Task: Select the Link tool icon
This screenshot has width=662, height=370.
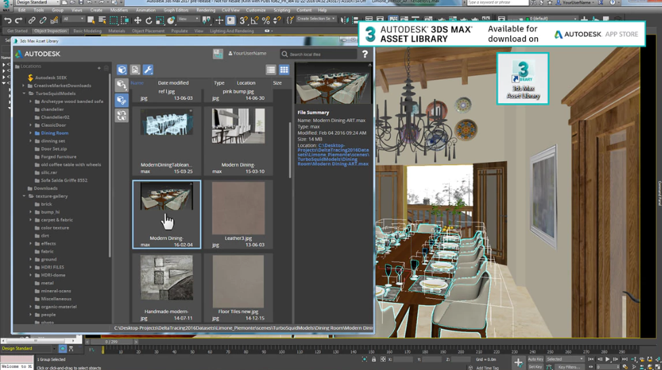Action: 32,20
